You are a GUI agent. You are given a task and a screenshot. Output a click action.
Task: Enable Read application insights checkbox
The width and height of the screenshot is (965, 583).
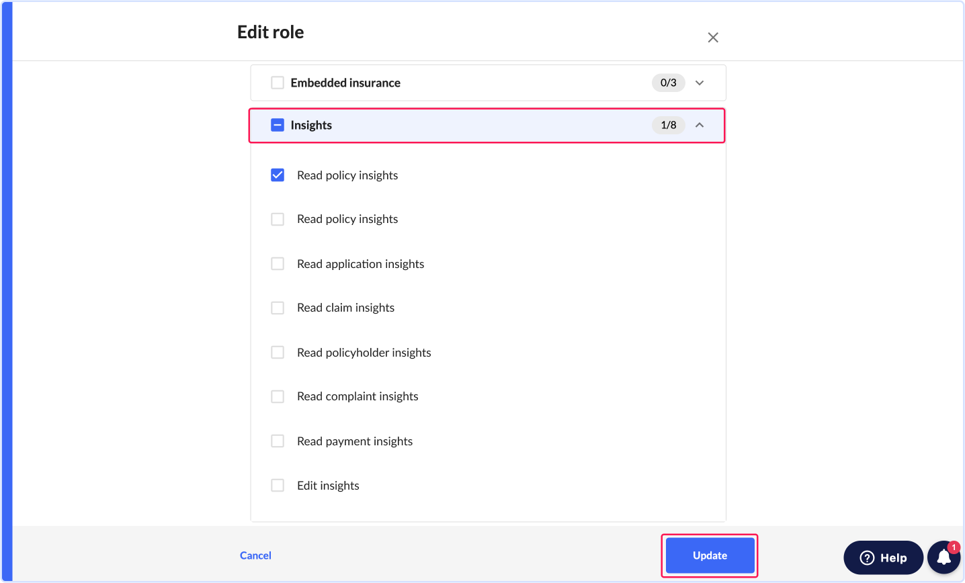click(278, 264)
